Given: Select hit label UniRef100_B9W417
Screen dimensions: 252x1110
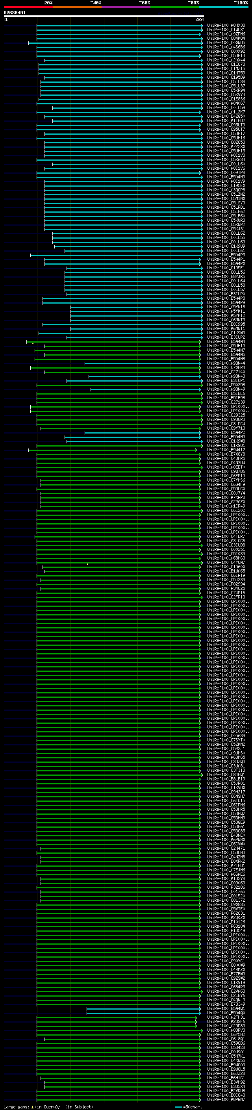Looking at the screenshot, I should click(226, 450).
